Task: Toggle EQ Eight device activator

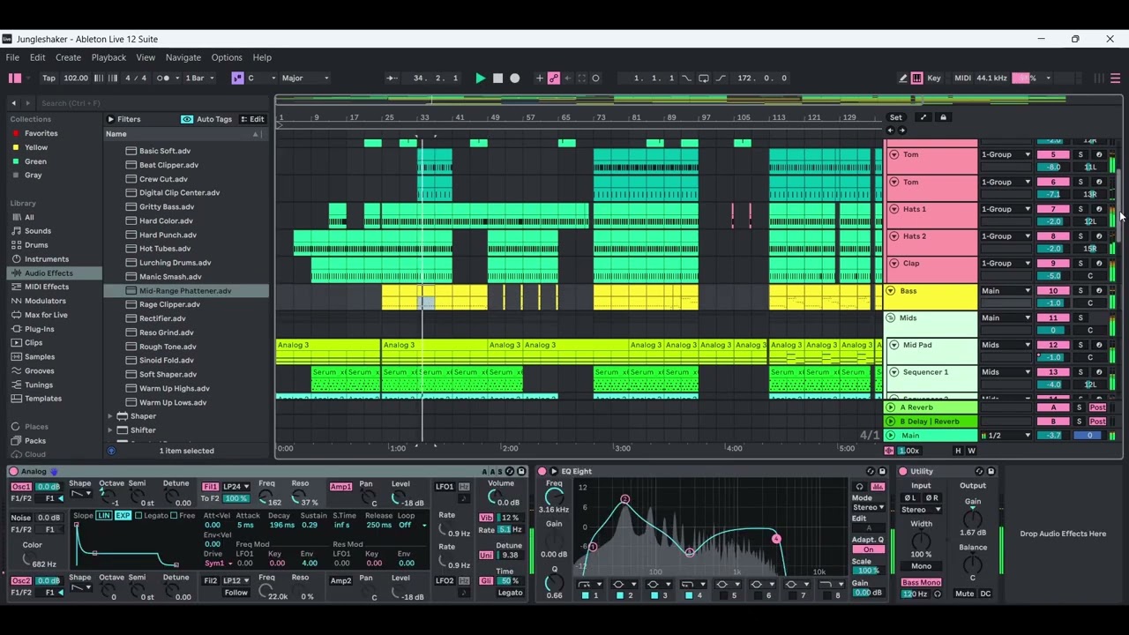Action: (542, 472)
